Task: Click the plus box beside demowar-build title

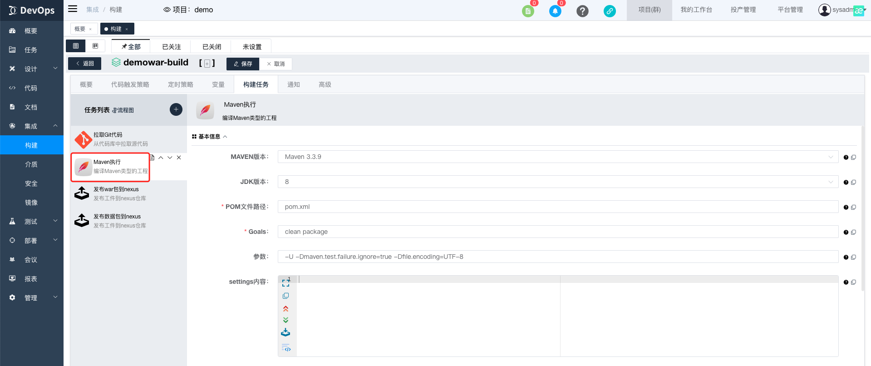Action: coord(207,64)
